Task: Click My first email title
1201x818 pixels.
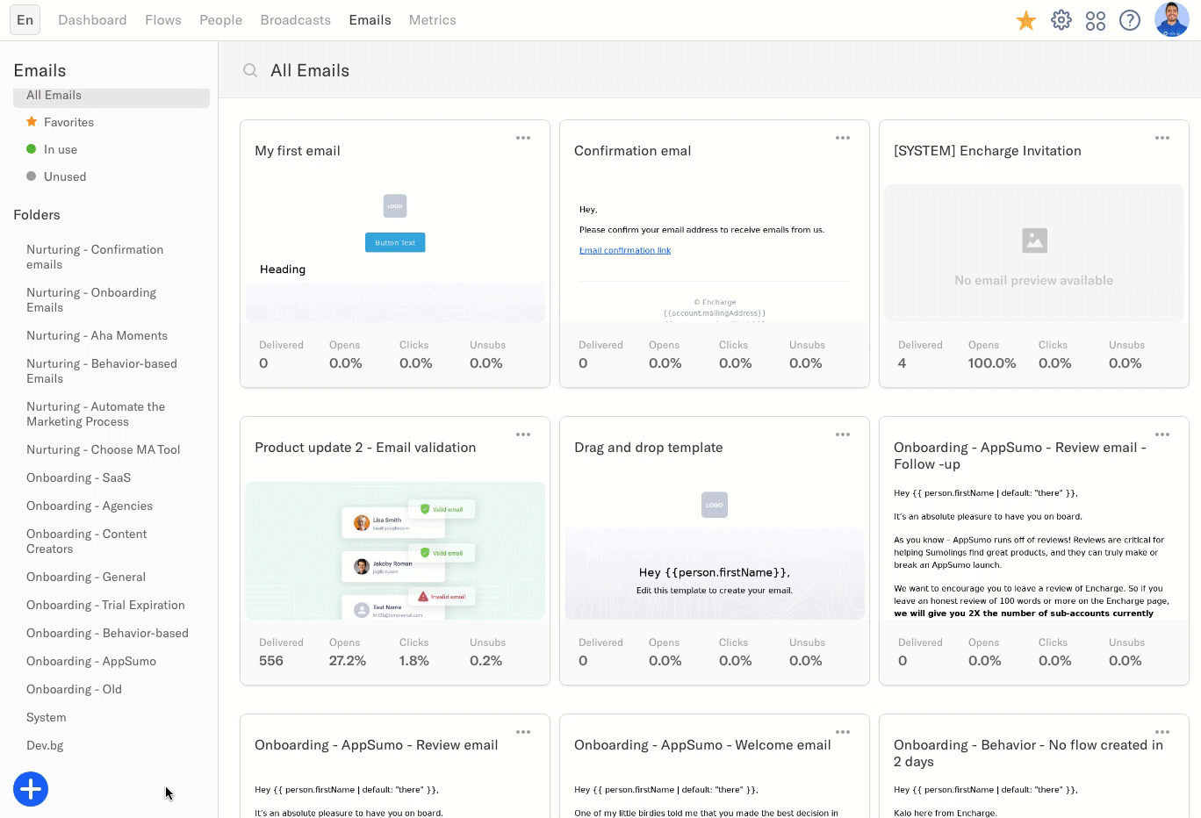Action: click(x=298, y=151)
